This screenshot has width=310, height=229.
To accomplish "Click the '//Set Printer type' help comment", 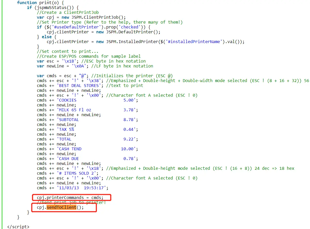I will [110, 22].
